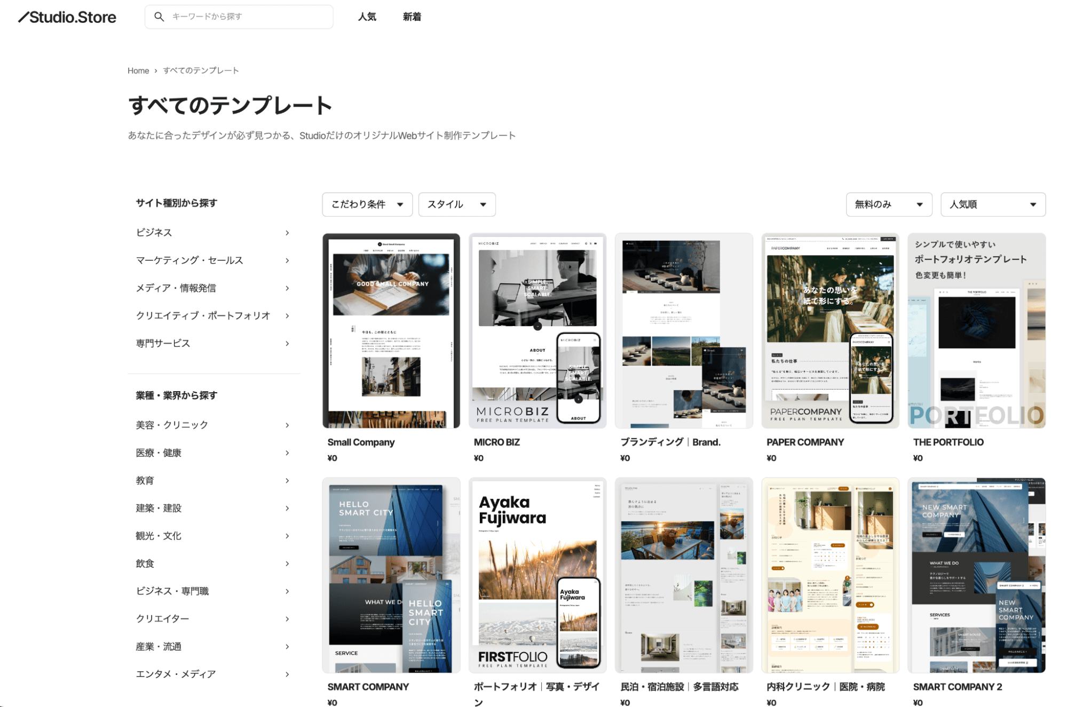The image size is (1067, 707).
Task: Open the SMART COMPANY 2 template
Action: tap(977, 576)
